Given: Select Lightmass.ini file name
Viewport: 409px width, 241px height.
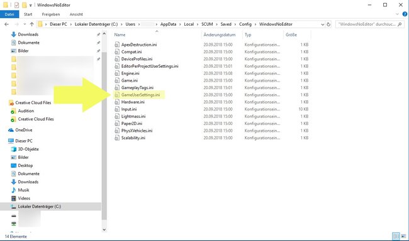Looking at the screenshot, I should click(x=133, y=116).
